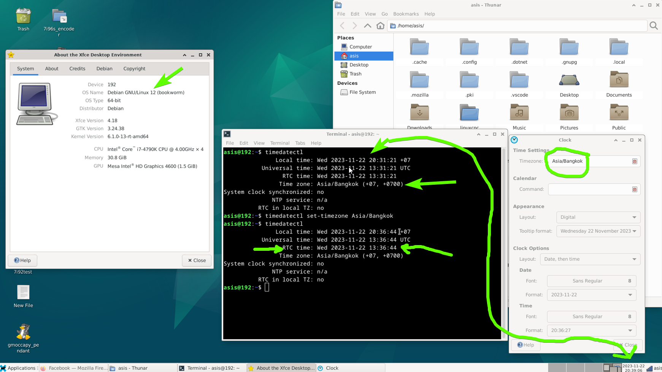This screenshot has height=372, width=662.
Task: Switch to the System tab in About Xfce
Action: [x=25, y=69]
